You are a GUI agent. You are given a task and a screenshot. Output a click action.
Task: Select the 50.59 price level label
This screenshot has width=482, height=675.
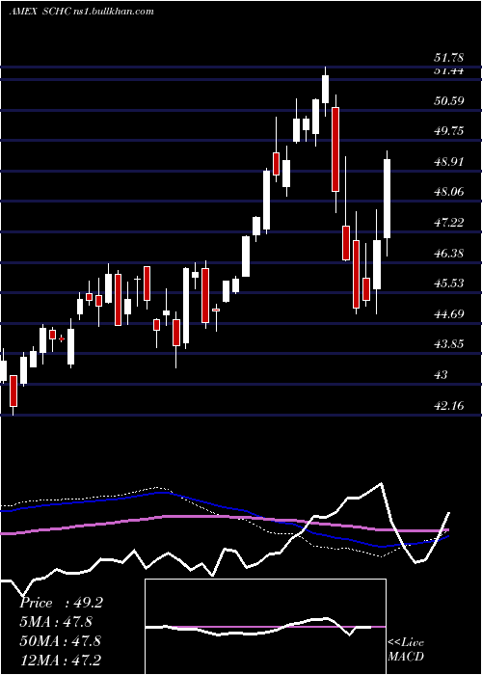click(x=448, y=101)
